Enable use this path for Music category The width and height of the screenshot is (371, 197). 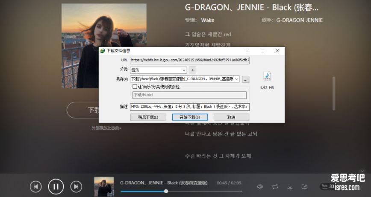[135, 87]
